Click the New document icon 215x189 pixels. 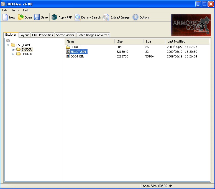click(5, 17)
